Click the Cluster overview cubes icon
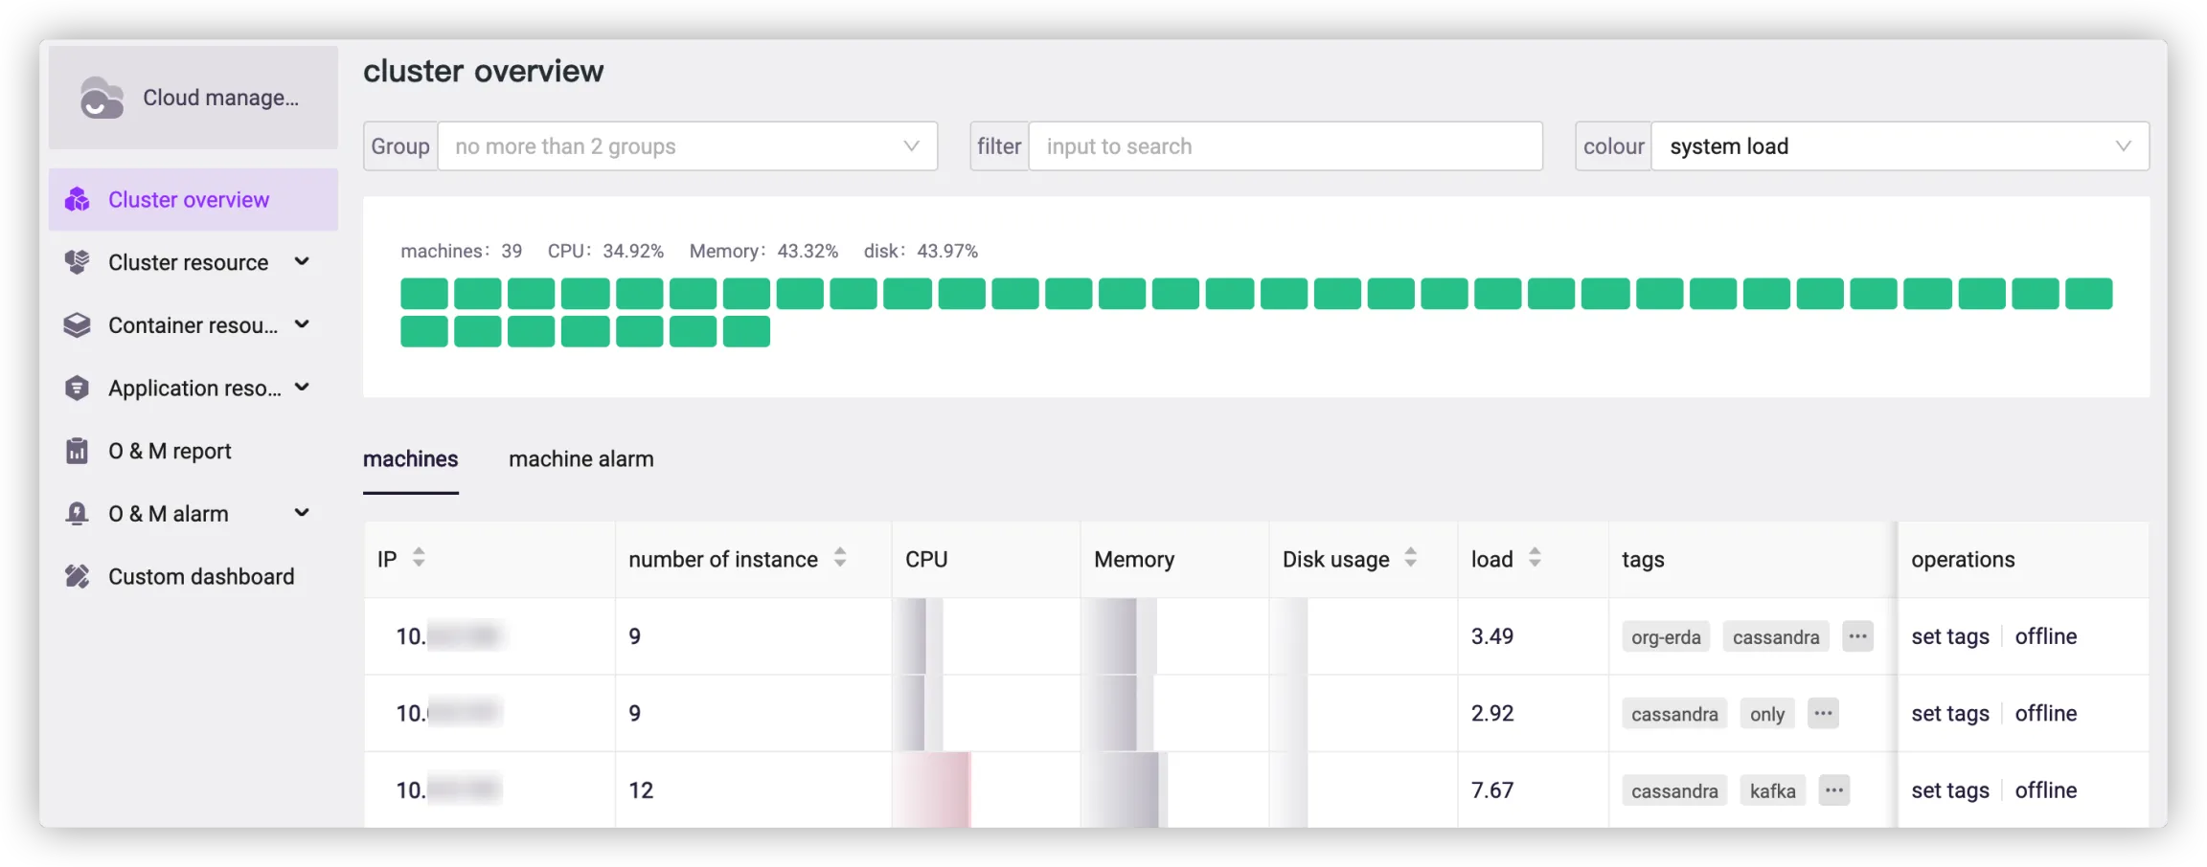2207x867 pixels. point(77,200)
